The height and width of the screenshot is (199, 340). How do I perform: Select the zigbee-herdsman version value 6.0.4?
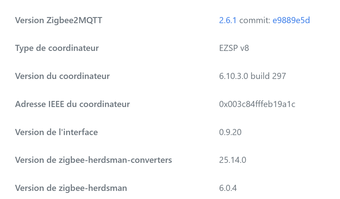(228, 188)
